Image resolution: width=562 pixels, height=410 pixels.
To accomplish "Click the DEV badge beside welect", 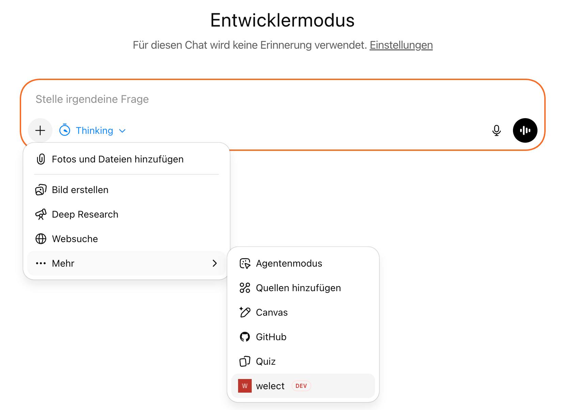I will point(301,386).
